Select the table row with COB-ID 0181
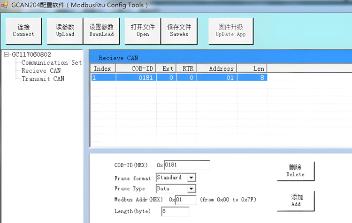352x223 pixels. click(x=178, y=78)
